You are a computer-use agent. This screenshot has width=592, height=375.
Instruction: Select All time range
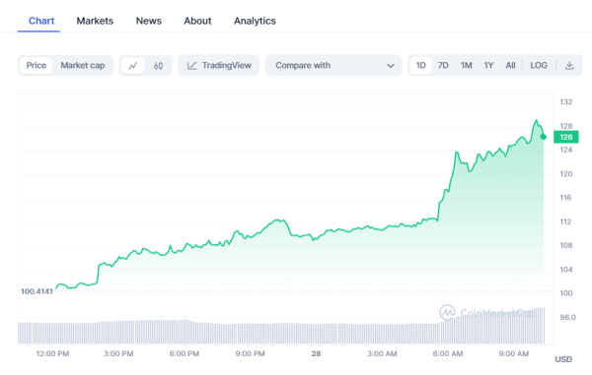[x=510, y=66]
